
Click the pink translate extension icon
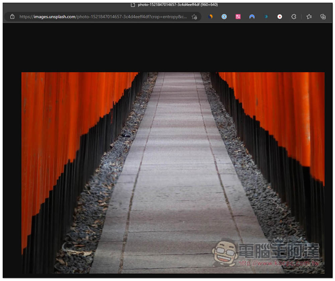point(238,16)
